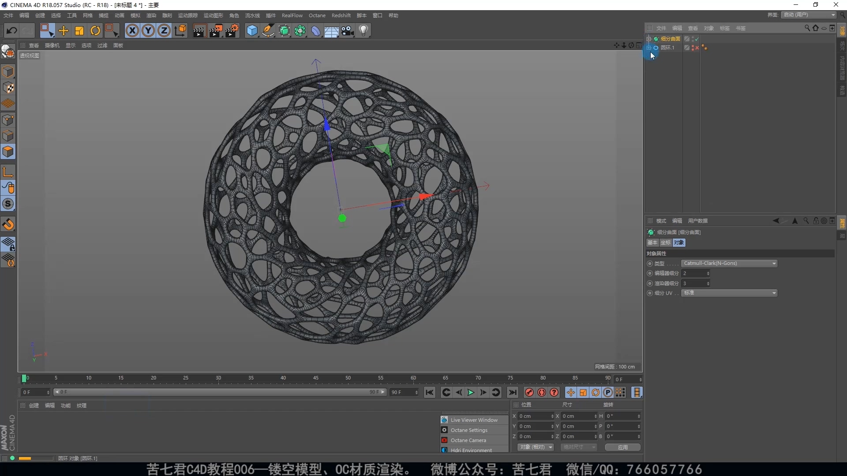
Task: Enable Texture mode checker cube icon
Action: (x=8, y=88)
